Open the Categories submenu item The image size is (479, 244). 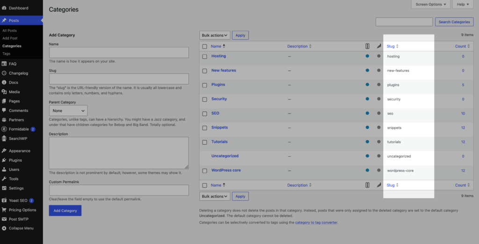12,46
